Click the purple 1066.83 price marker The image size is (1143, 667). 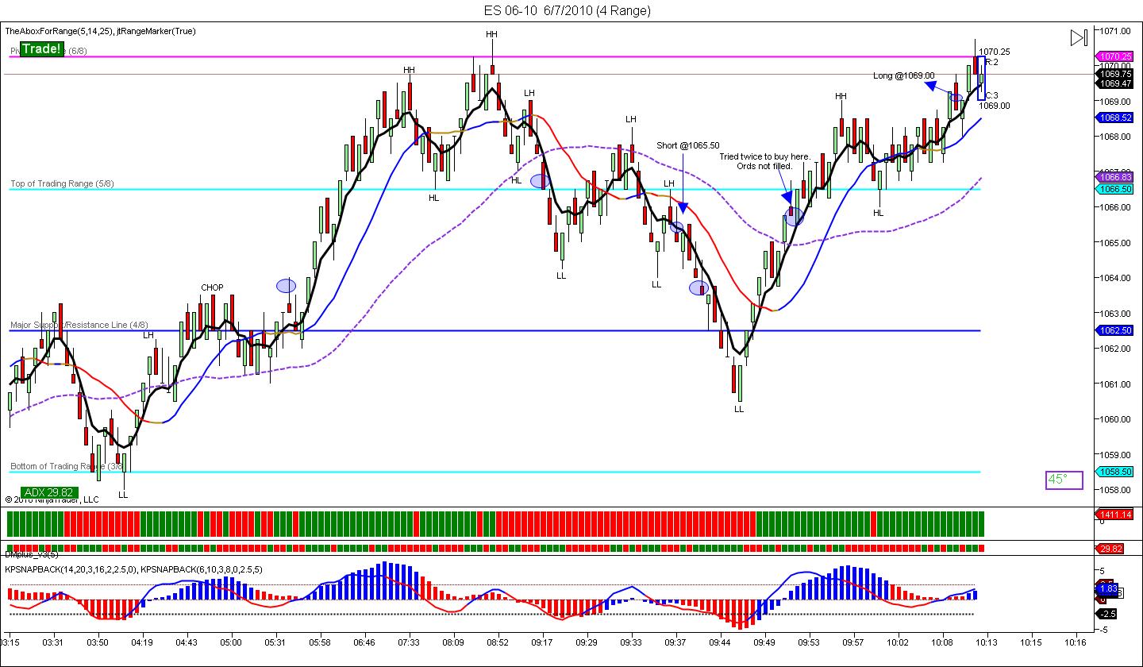1114,177
